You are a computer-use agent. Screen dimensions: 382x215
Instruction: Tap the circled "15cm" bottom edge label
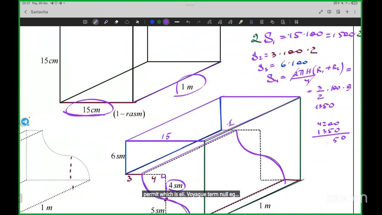(91, 110)
